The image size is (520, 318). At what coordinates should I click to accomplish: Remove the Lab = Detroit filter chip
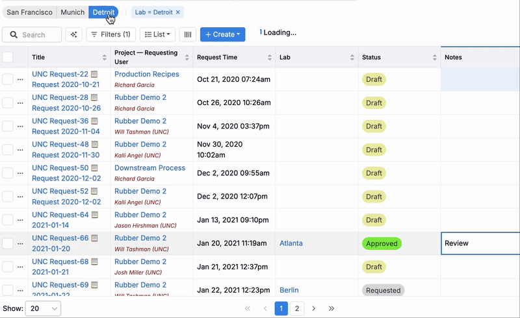coord(179,12)
